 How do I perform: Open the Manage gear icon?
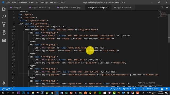4,83
